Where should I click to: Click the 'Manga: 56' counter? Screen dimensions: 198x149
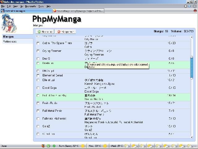(161, 31)
